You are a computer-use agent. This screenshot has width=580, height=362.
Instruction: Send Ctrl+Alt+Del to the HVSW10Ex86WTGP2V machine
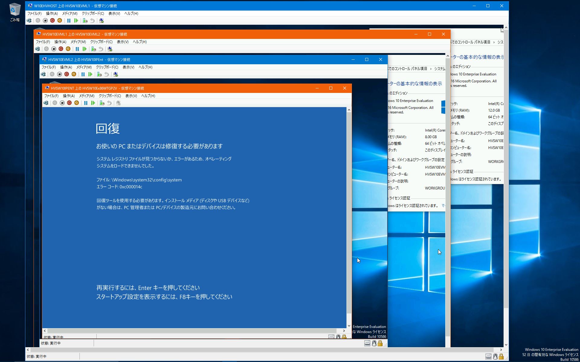pos(46,103)
